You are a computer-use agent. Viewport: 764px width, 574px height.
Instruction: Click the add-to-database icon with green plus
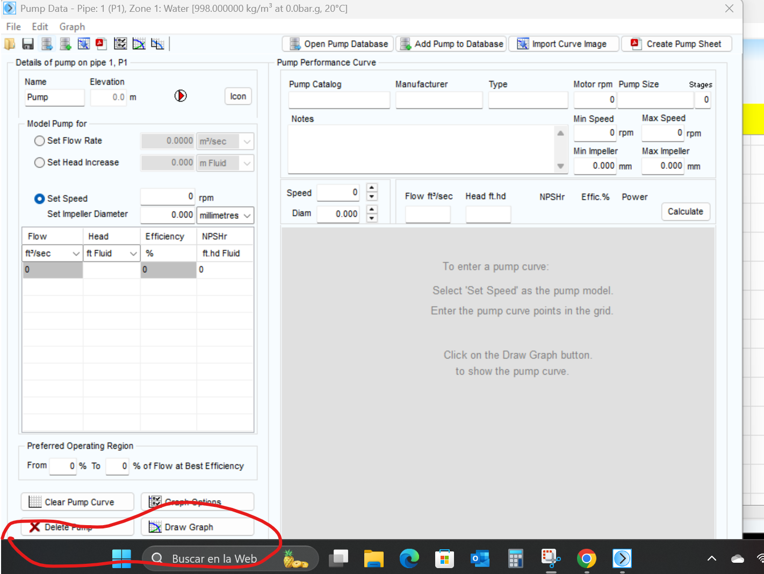65,44
